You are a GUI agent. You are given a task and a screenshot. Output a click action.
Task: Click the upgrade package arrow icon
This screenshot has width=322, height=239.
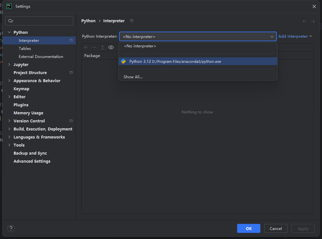(103, 47)
